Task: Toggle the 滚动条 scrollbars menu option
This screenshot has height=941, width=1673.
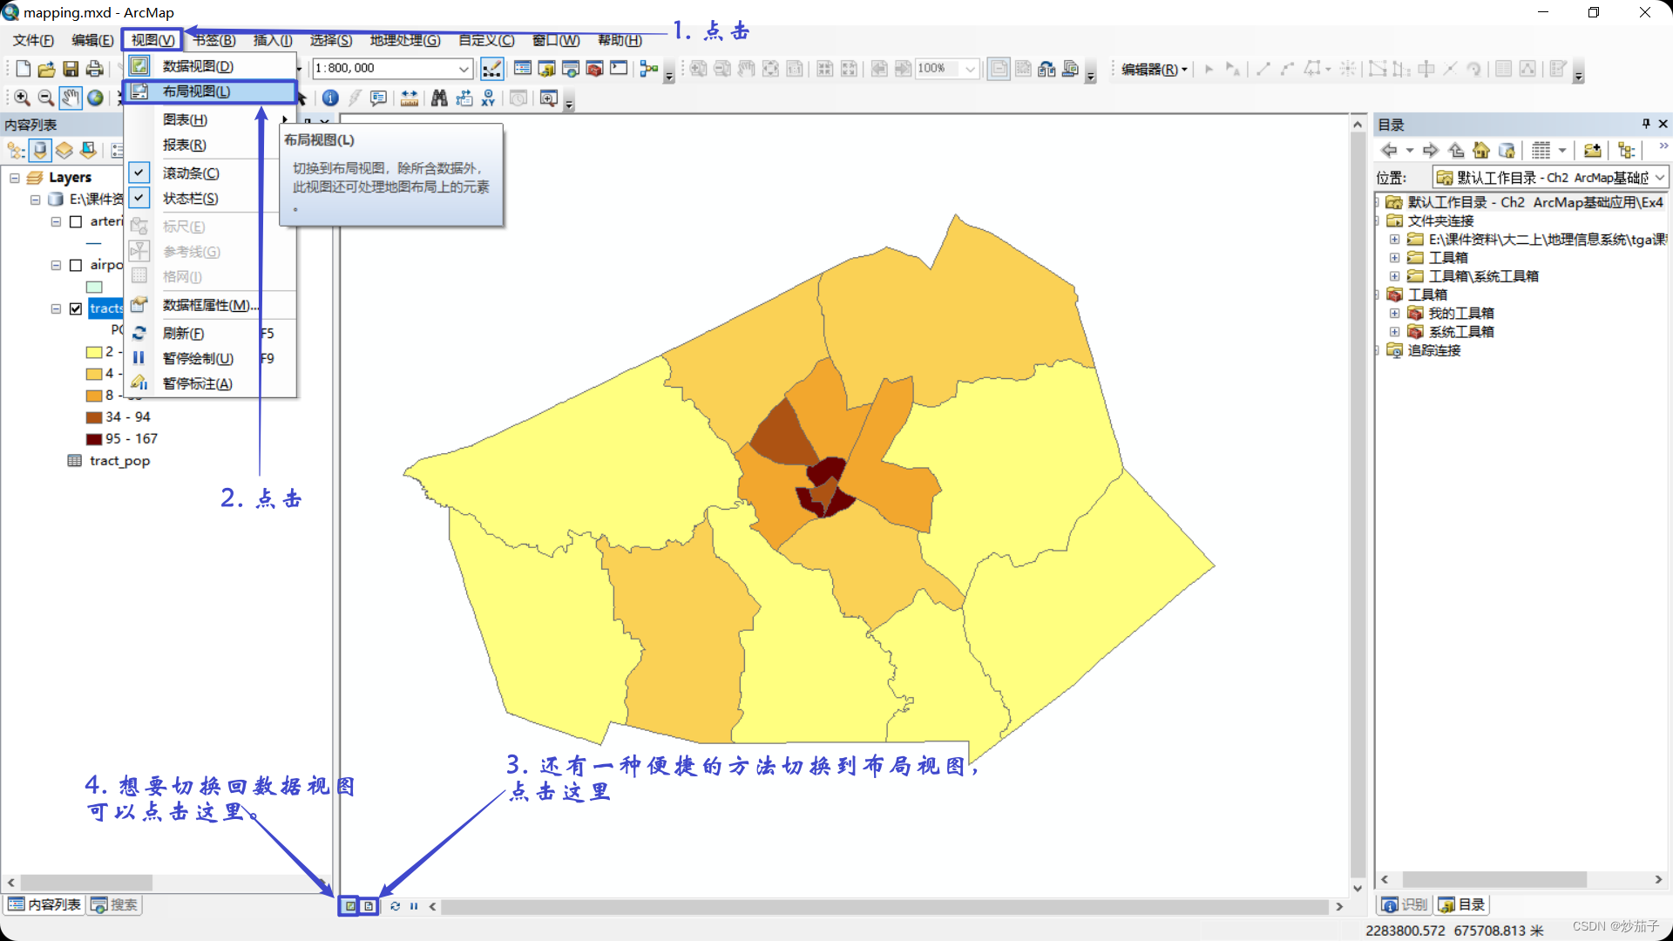Action: click(191, 173)
